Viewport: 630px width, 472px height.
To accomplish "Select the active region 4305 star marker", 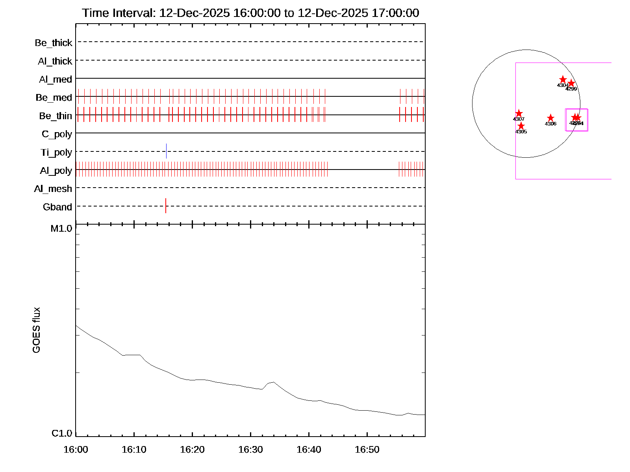I will tap(521, 126).
